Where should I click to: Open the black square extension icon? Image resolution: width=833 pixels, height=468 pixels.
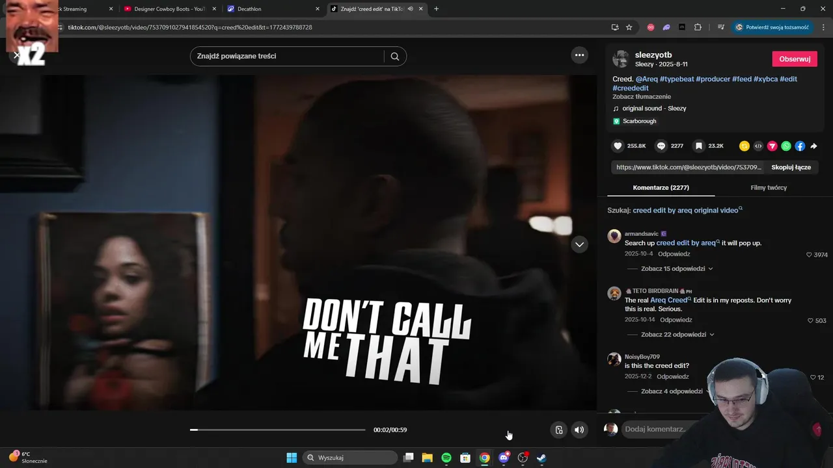point(682,27)
